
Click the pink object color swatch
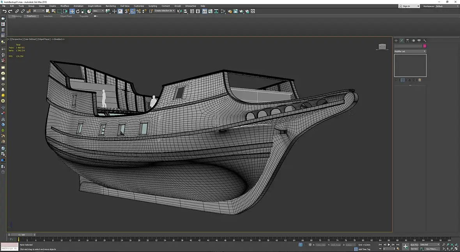425,46
